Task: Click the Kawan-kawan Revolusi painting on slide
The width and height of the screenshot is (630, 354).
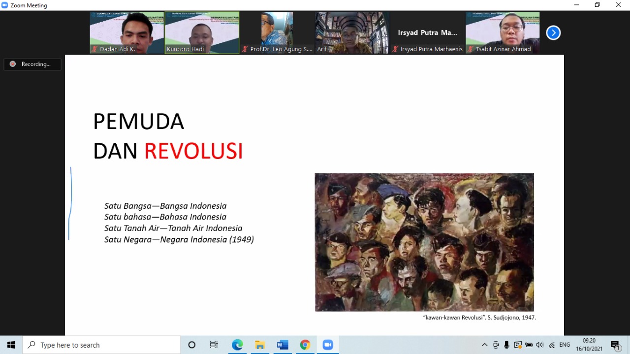Action: click(x=424, y=242)
